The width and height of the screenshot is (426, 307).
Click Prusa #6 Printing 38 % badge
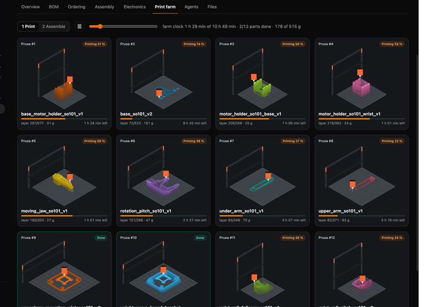[x=193, y=141]
